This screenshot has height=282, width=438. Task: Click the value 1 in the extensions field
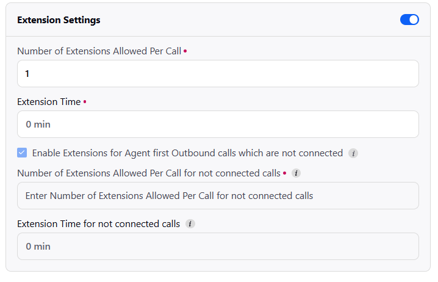click(x=27, y=73)
